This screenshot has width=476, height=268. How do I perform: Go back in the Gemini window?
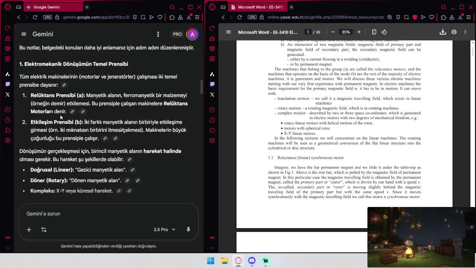click(19, 17)
